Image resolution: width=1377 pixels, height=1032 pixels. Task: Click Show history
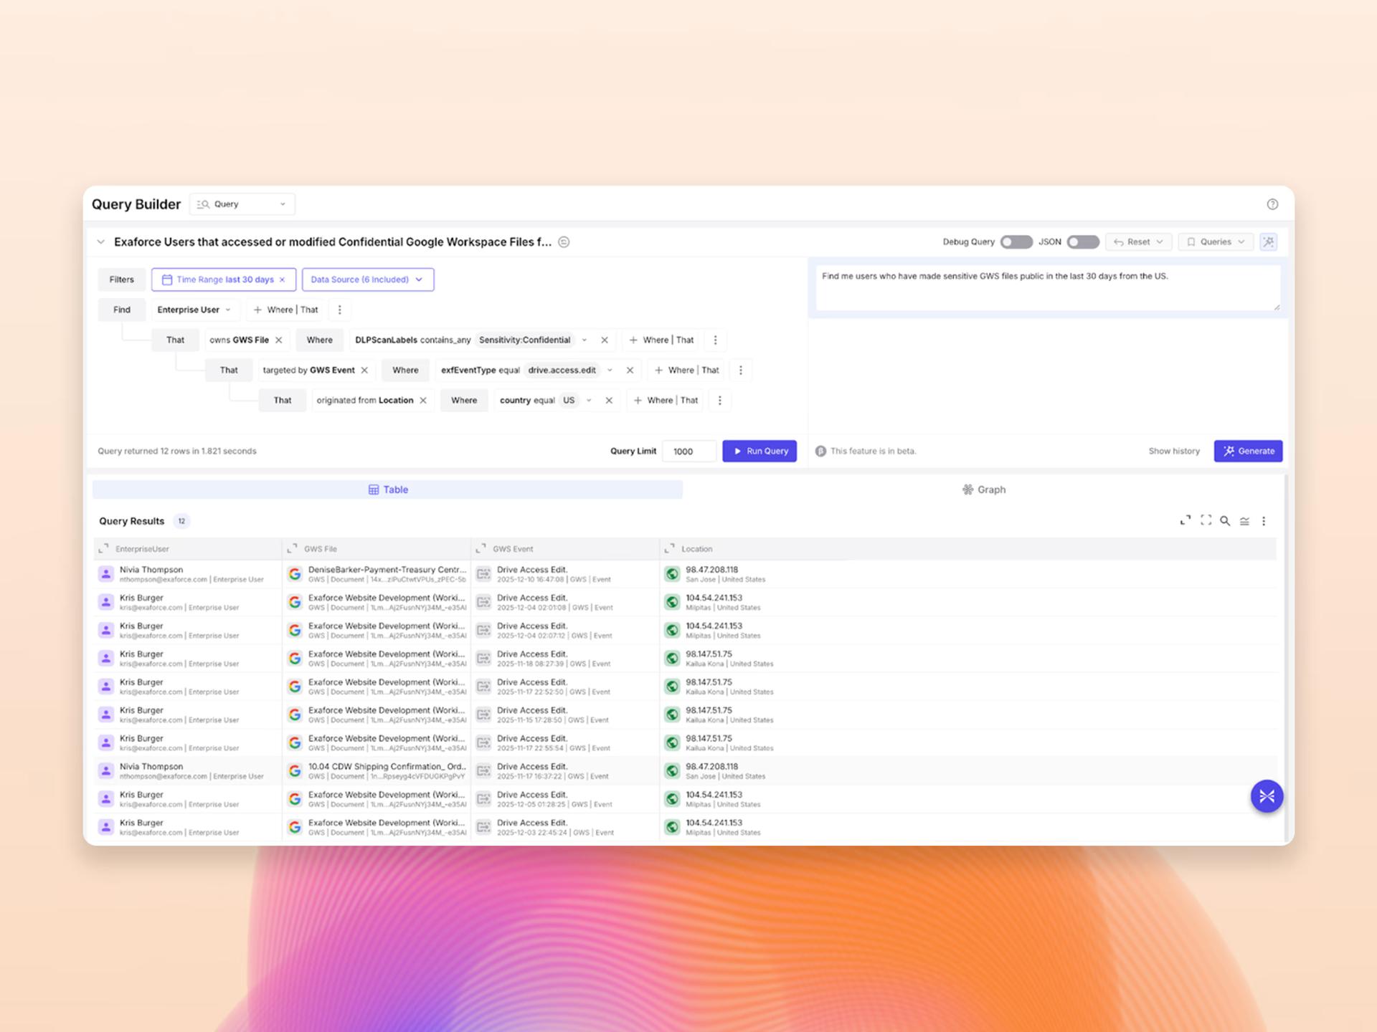pos(1173,451)
